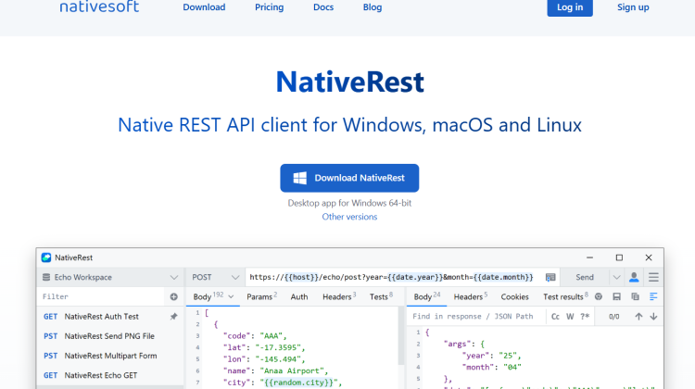695x389 pixels.
Task: Click the "-17.3595" lat value
Action: (x=278, y=347)
